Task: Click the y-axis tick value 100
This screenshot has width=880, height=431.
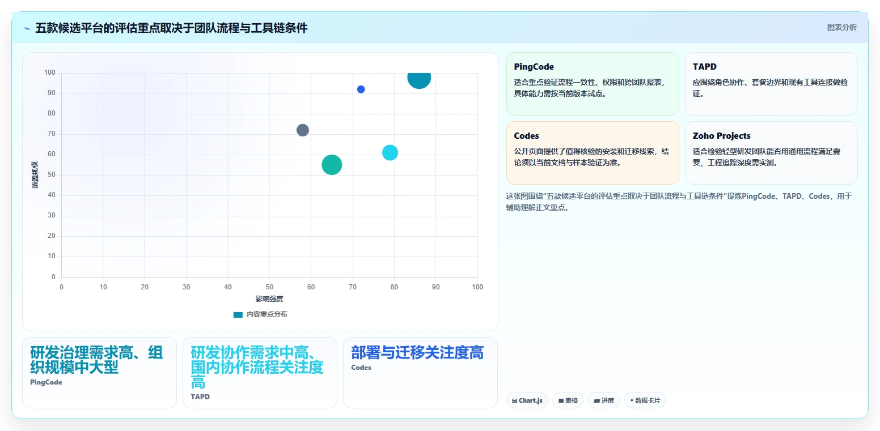Action: click(x=49, y=72)
